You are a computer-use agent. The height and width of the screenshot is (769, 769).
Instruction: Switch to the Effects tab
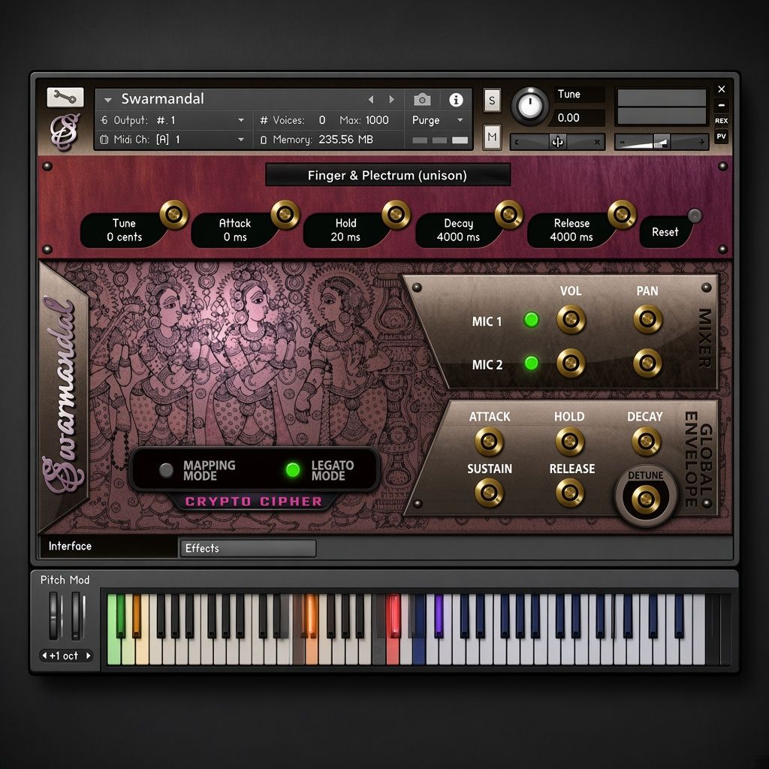248,548
